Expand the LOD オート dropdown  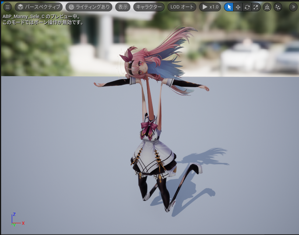click(x=182, y=7)
